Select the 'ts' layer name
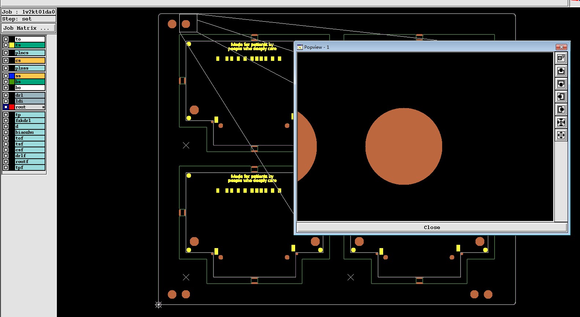 [30, 45]
